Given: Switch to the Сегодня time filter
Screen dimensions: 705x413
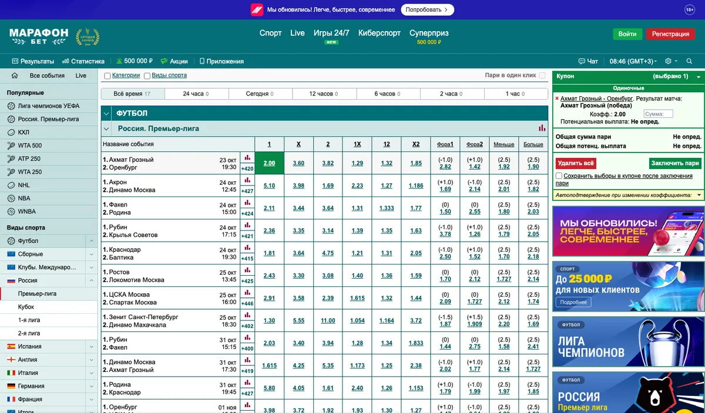Looking at the screenshot, I should point(260,94).
